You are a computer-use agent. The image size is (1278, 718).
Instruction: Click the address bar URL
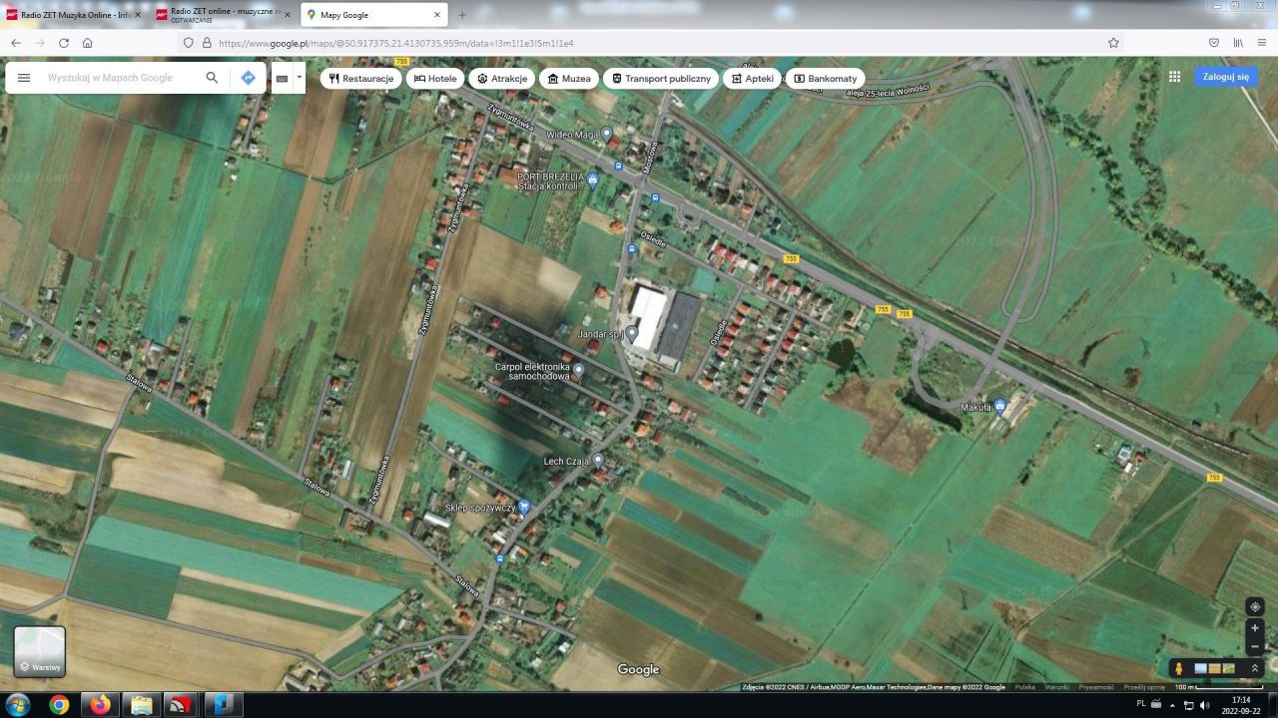tap(396, 43)
